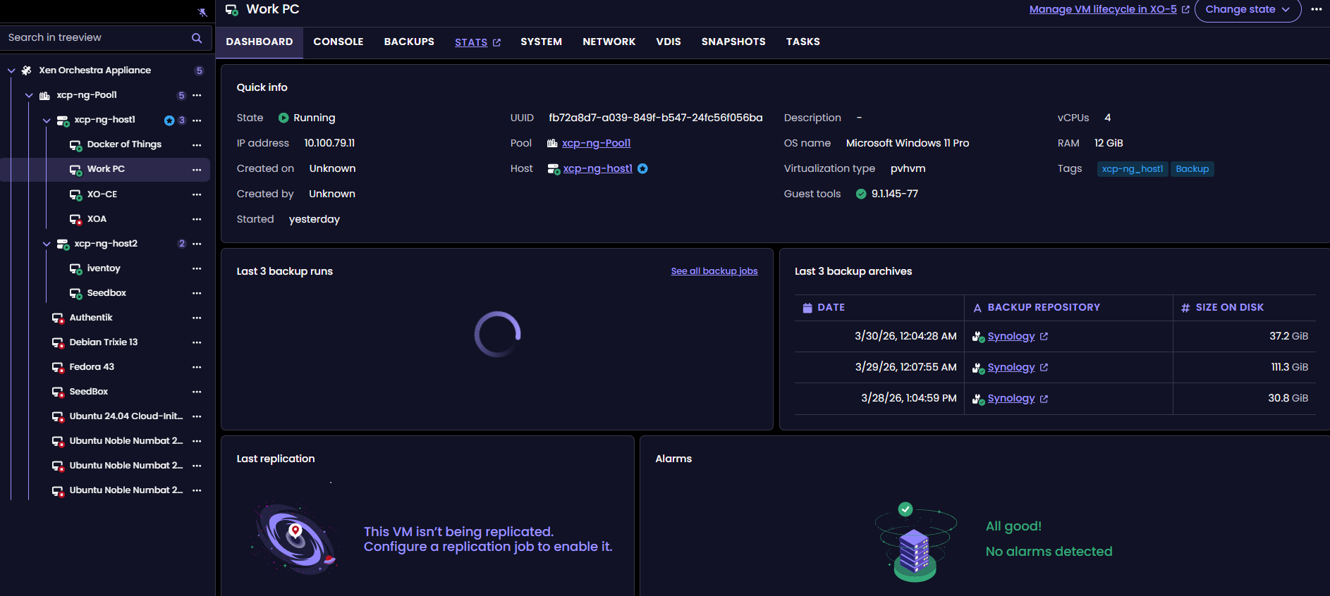1330x596 pixels.
Task: Collapse the xcp-ng-host2 tree node
Action: [47, 244]
